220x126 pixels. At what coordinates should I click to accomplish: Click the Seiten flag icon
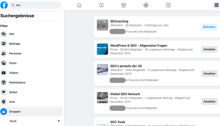tap(4, 92)
